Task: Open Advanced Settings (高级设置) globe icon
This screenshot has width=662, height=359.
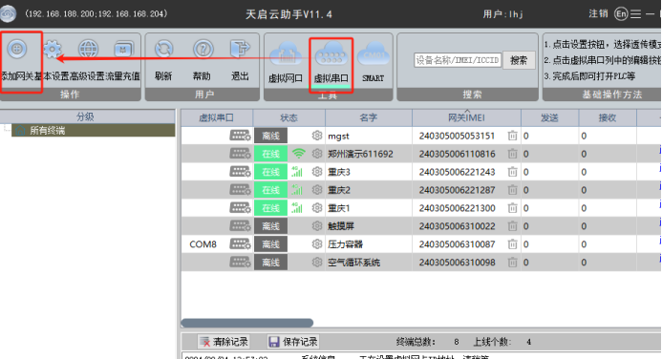Action: pos(88,50)
